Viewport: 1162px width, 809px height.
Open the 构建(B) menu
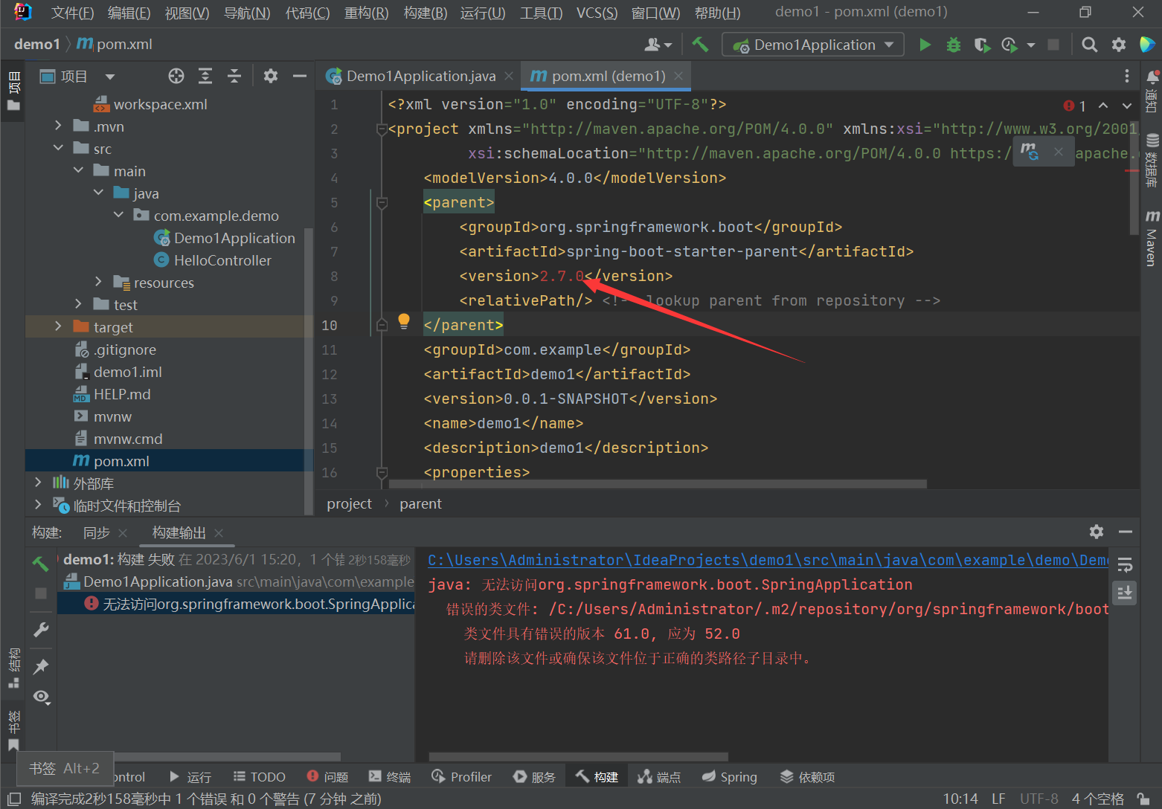click(425, 13)
